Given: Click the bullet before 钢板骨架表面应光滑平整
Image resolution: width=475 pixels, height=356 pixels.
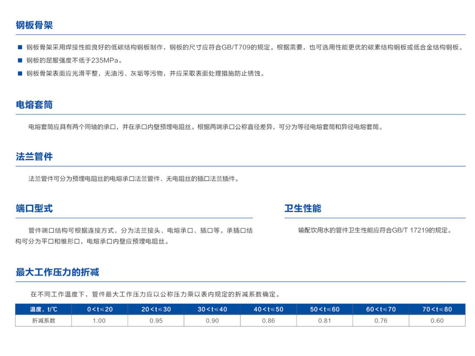Looking at the screenshot, I should point(20,74).
